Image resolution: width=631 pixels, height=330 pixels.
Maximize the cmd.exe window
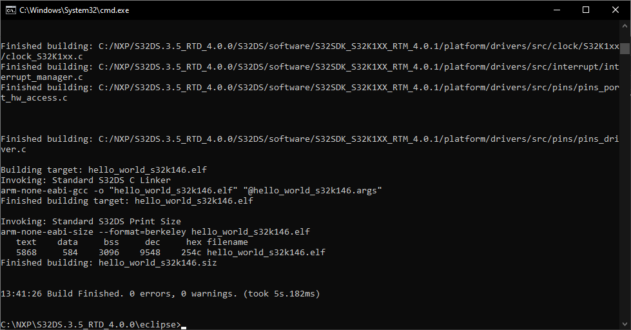[x=586, y=10]
